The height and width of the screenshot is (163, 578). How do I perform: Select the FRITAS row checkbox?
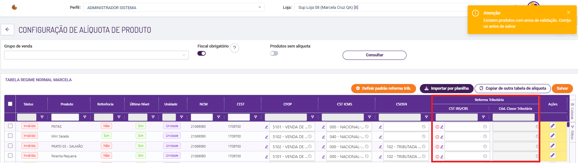click(10, 126)
